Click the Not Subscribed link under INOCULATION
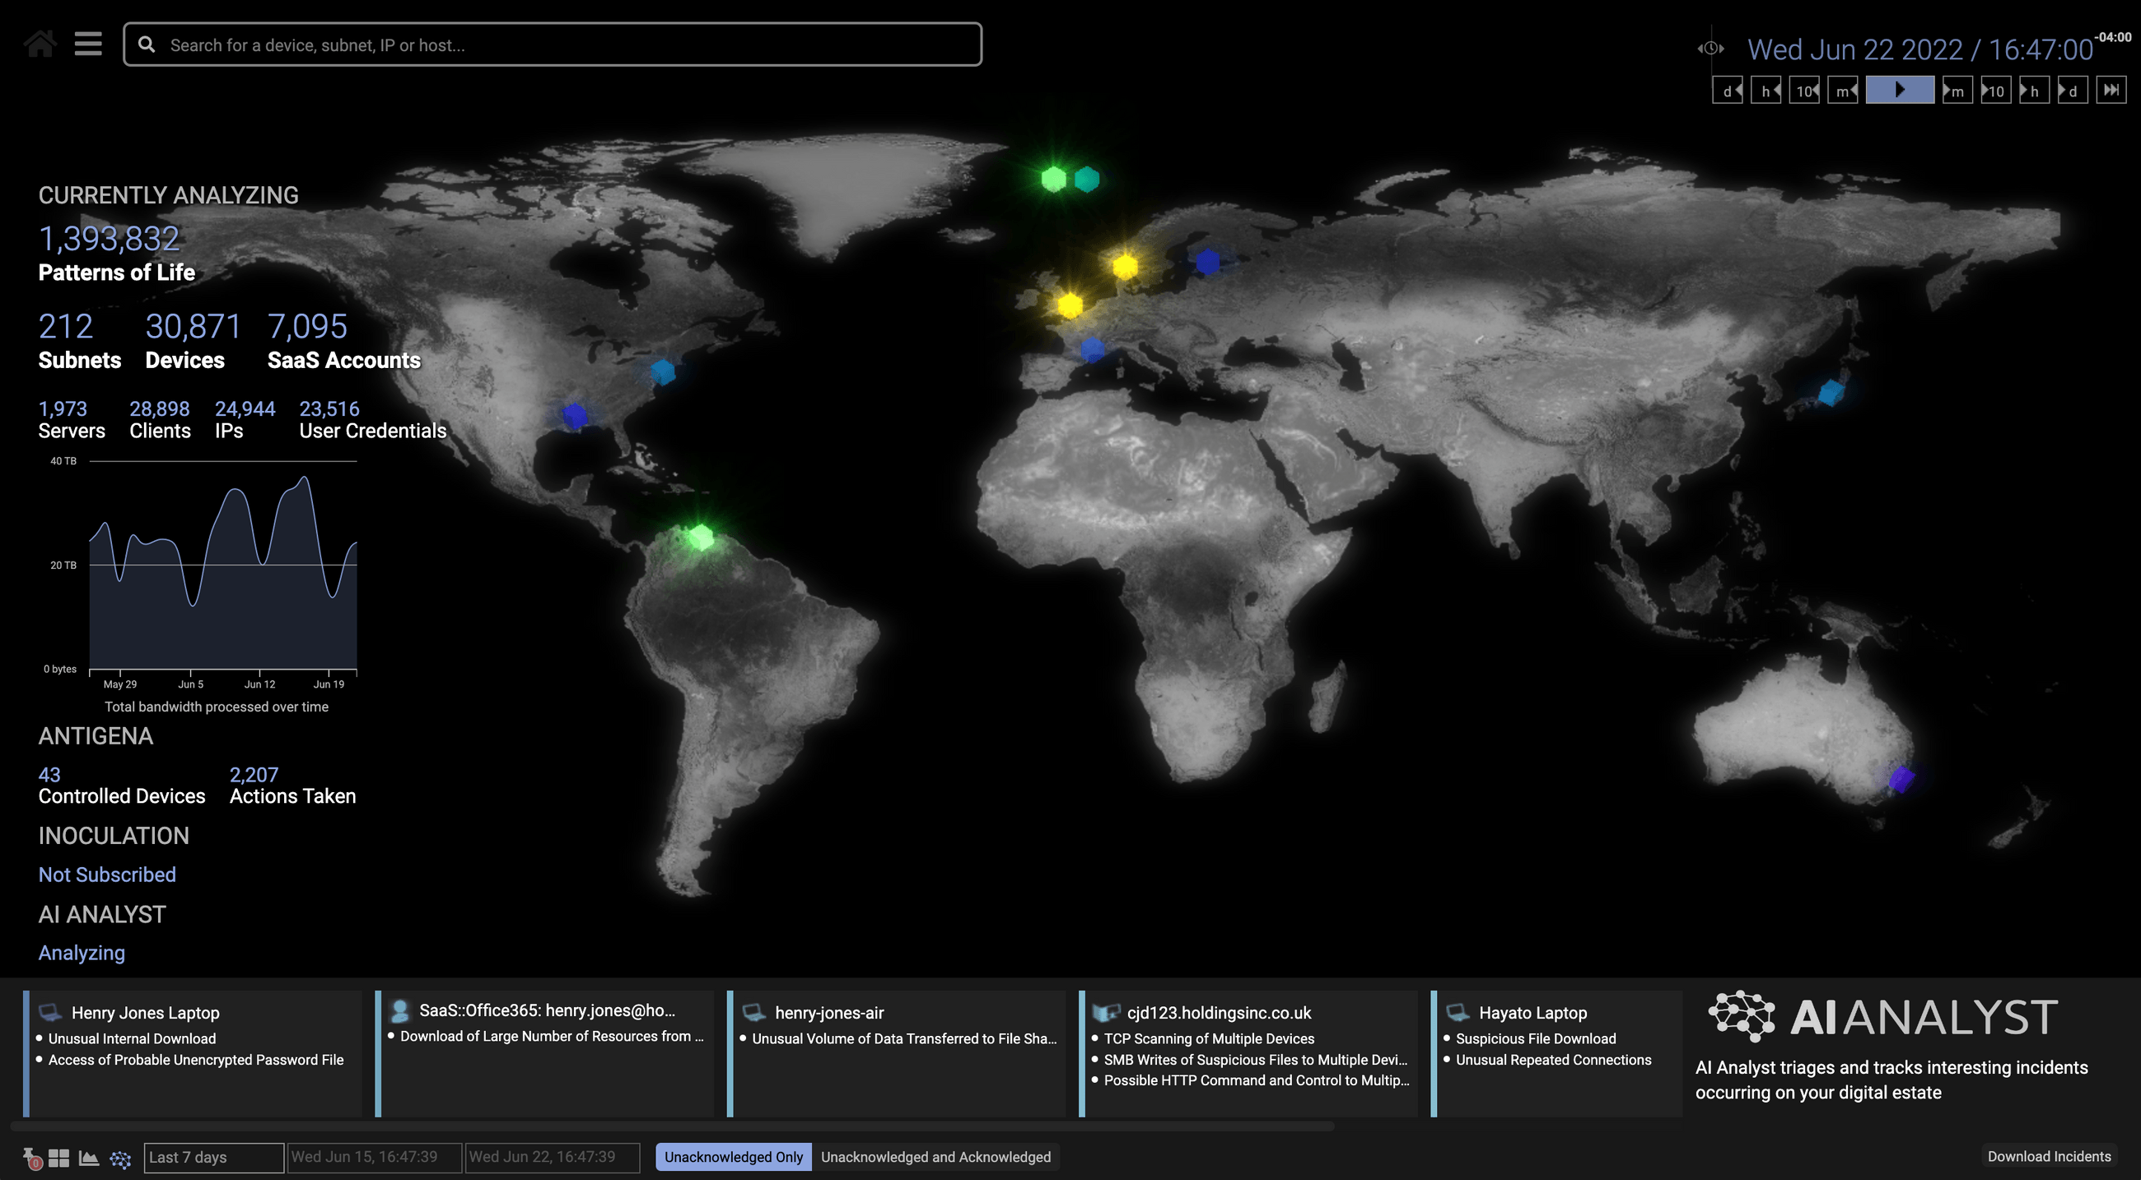 pyautogui.click(x=106, y=875)
